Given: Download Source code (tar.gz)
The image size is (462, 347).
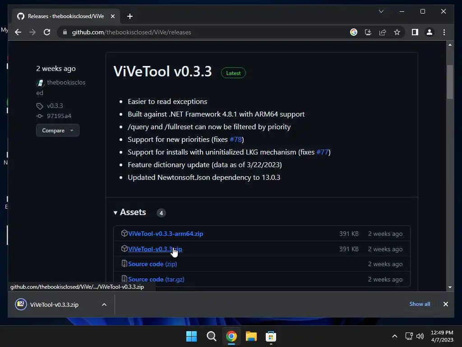Looking at the screenshot, I should pos(156,279).
